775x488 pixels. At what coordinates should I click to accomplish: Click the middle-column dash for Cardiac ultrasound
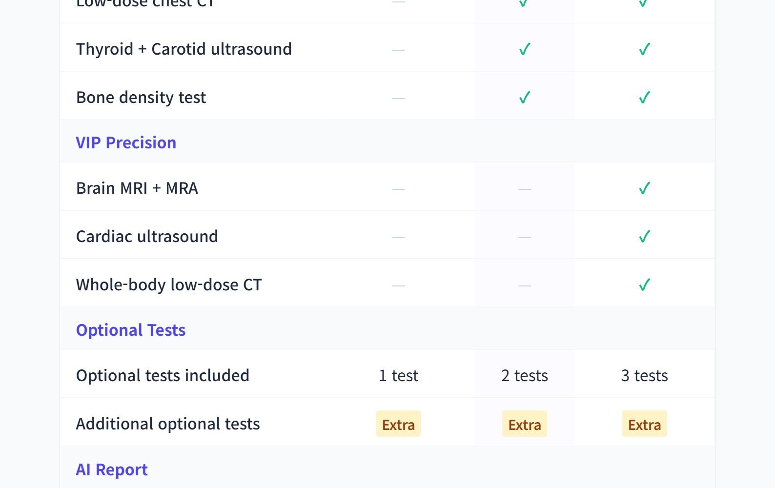[x=525, y=238]
